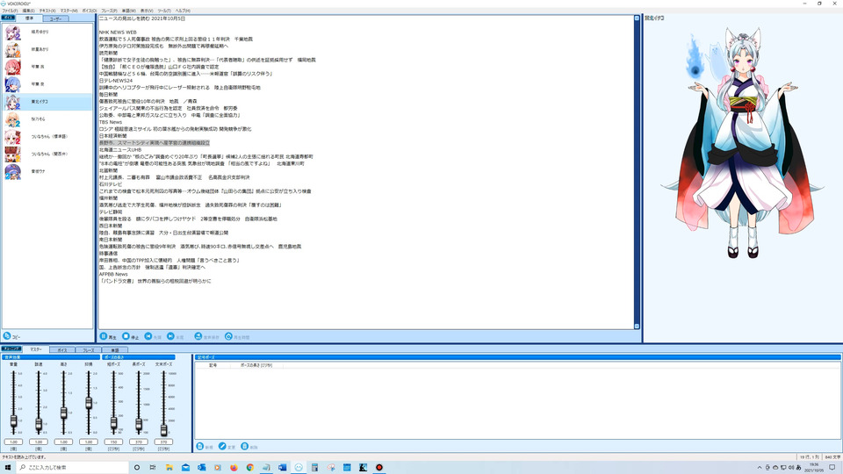Viewport: 843px width, 474px height.
Task: Switch to the ユーザー voice tab
Action: 55,18
